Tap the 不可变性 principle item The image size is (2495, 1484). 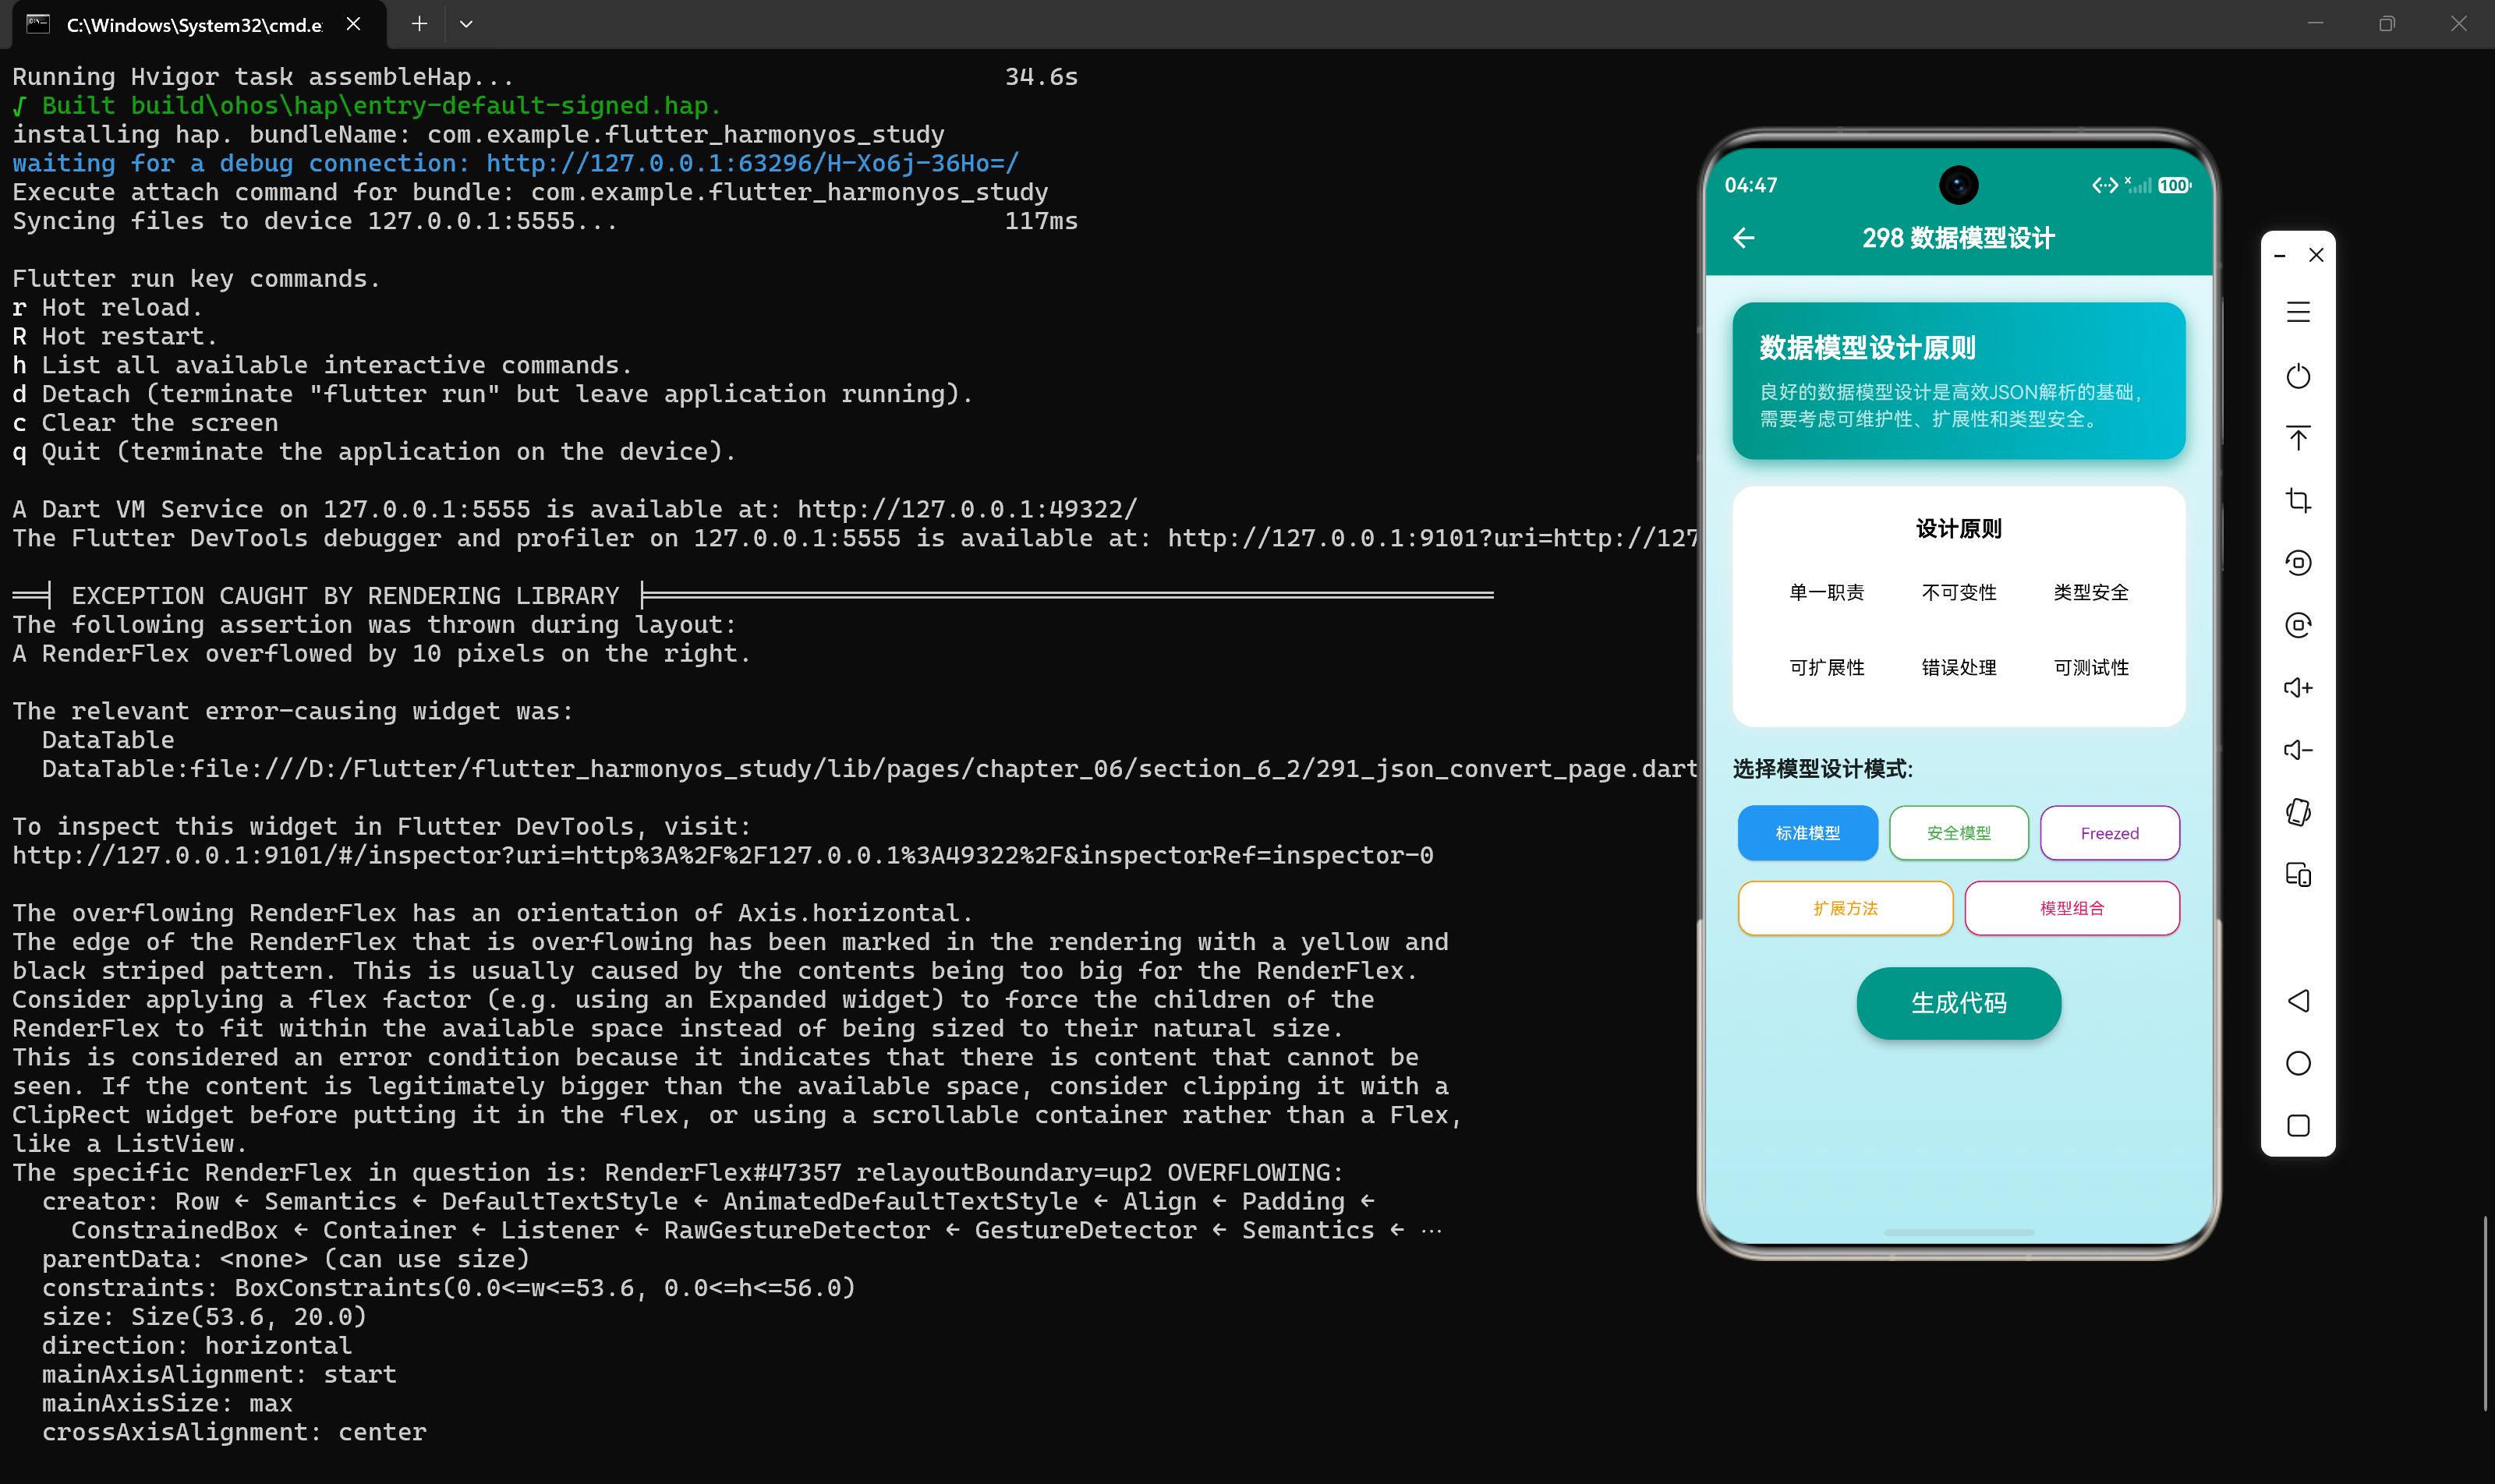point(1959,593)
